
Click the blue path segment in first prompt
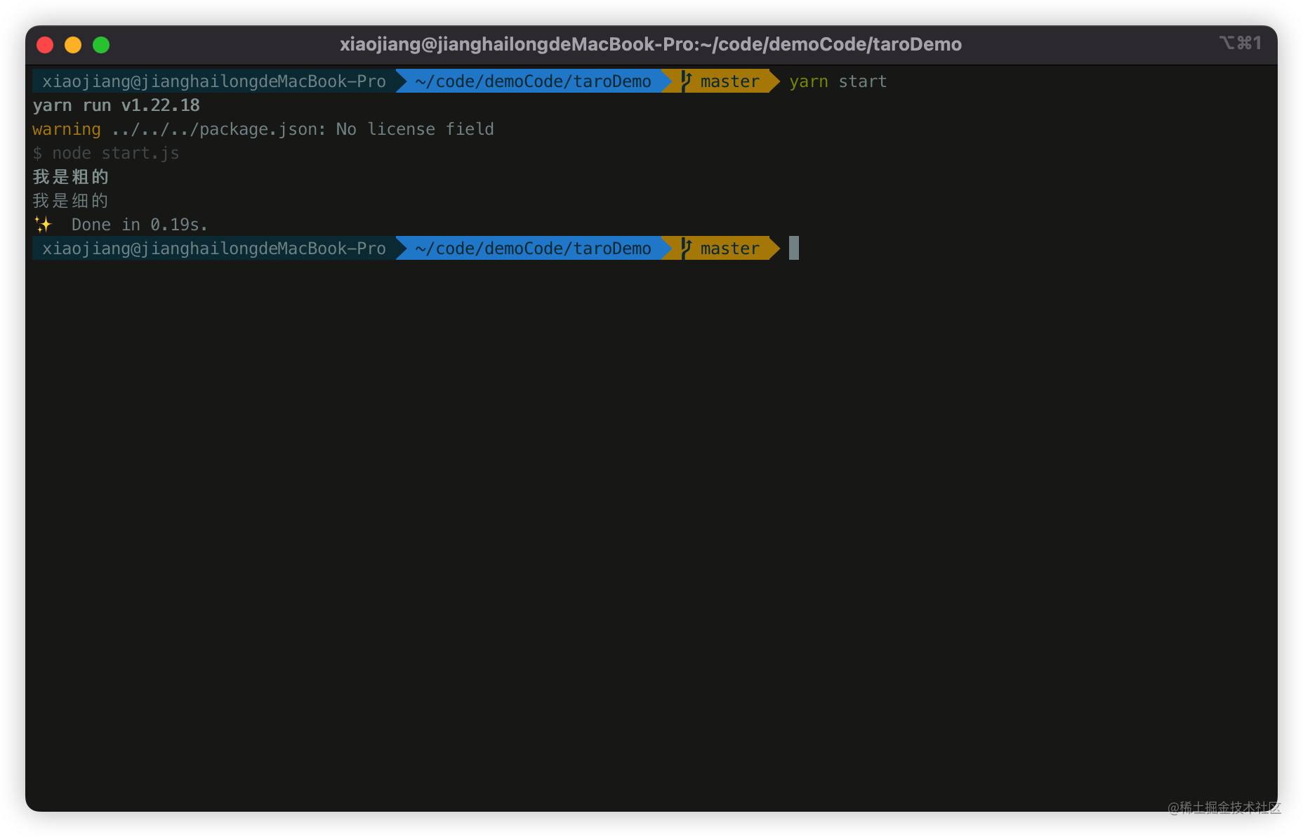[533, 81]
